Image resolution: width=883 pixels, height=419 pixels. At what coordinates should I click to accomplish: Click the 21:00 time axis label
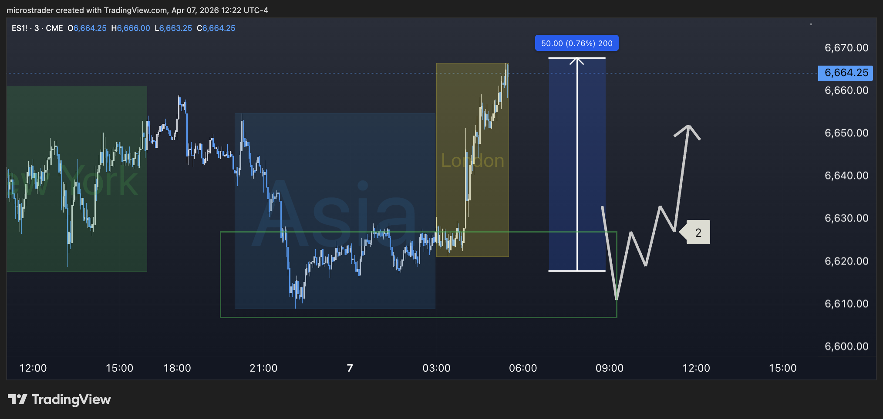(x=263, y=368)
